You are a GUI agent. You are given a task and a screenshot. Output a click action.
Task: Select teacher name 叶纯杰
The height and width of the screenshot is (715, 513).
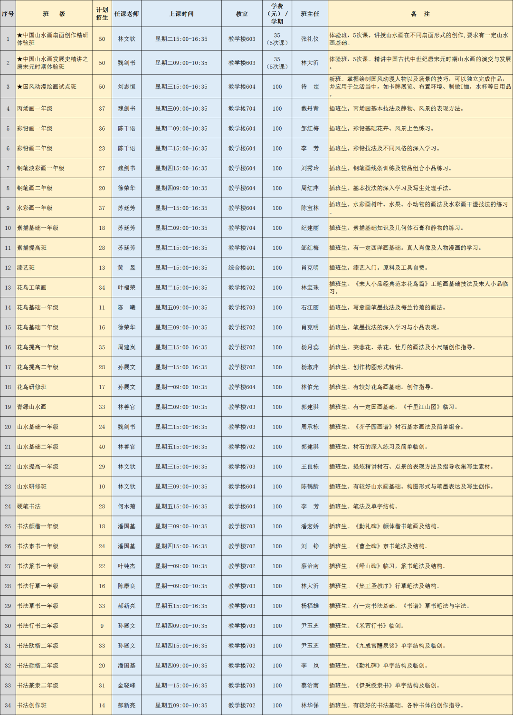click(126, 566)
